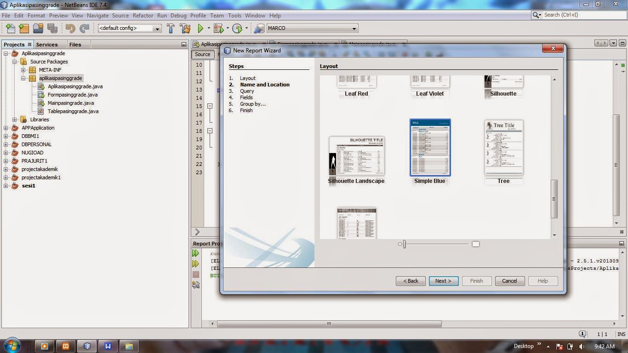
Task: Open the Run Project arrow dropdown
Action: (x=208, y=28)
